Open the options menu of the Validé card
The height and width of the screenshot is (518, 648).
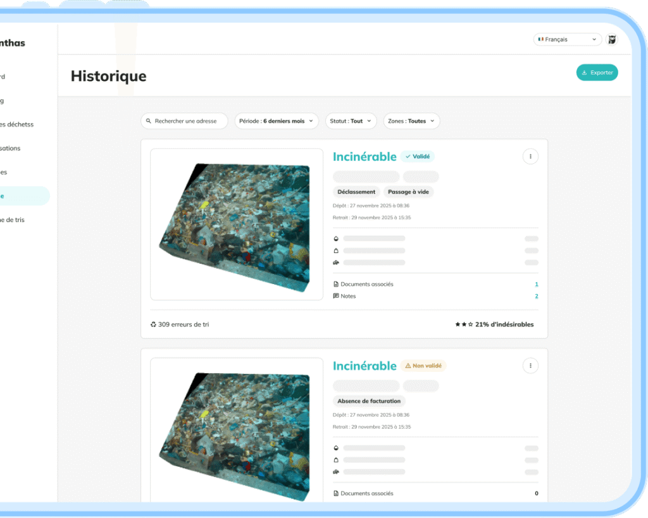click(530, 157)
